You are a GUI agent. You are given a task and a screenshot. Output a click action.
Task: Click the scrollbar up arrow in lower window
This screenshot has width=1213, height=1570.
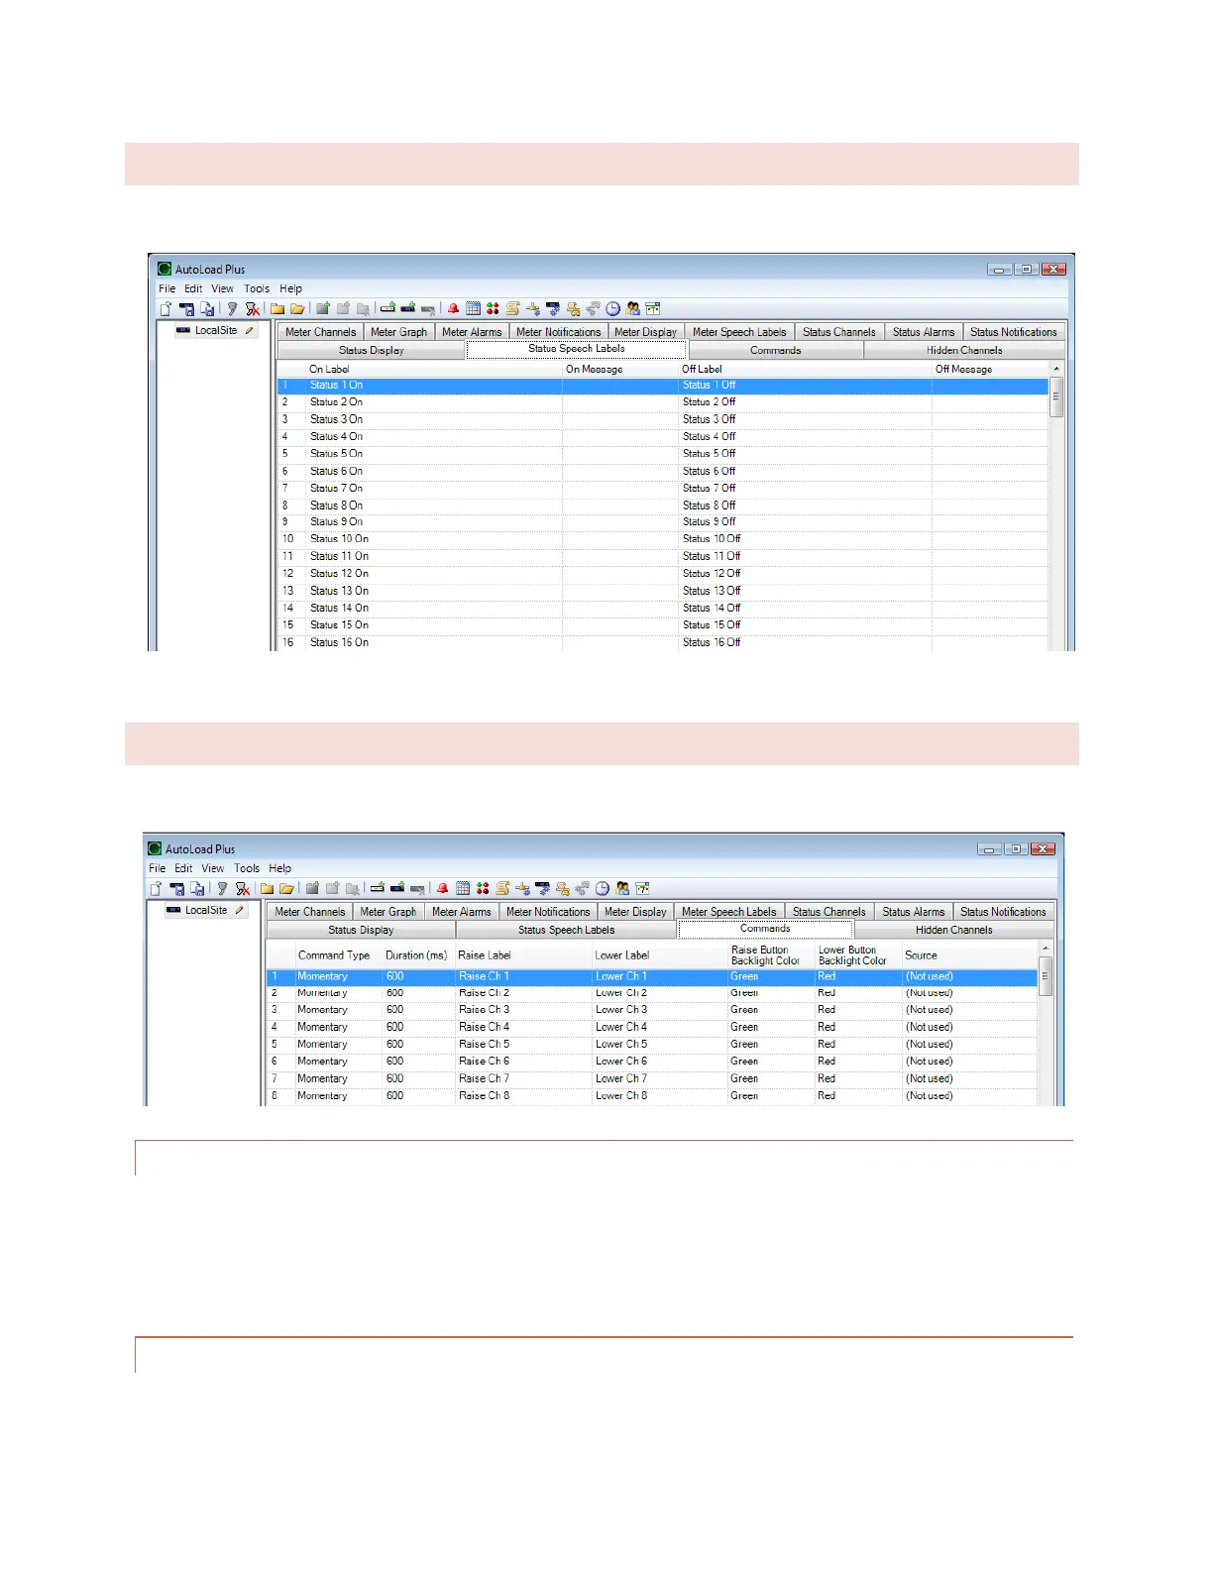(1046, 949)
